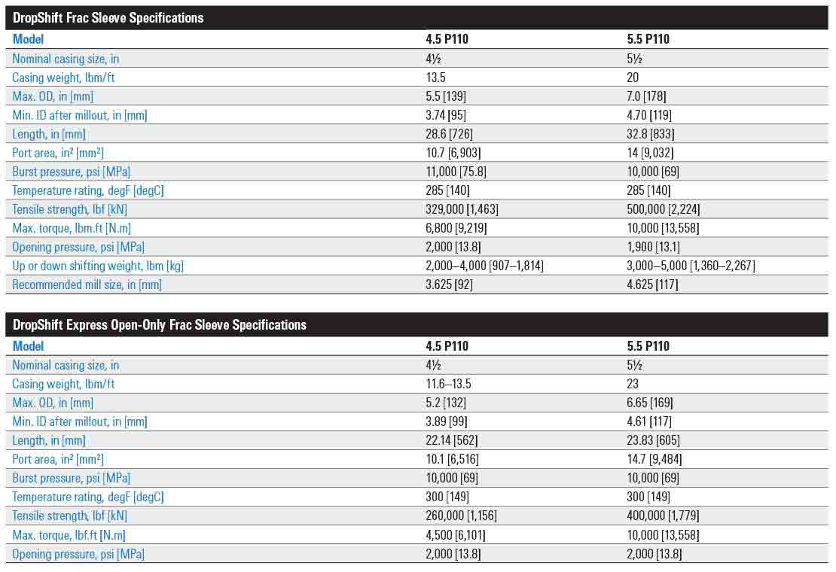Click the Recommended mill size row label
The image size is (836, 572).
point(87,284)
